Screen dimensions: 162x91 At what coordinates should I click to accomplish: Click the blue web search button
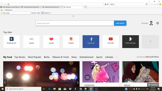[x=120, y=23]
